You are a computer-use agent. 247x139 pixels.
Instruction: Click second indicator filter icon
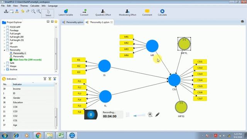[50, 79]
